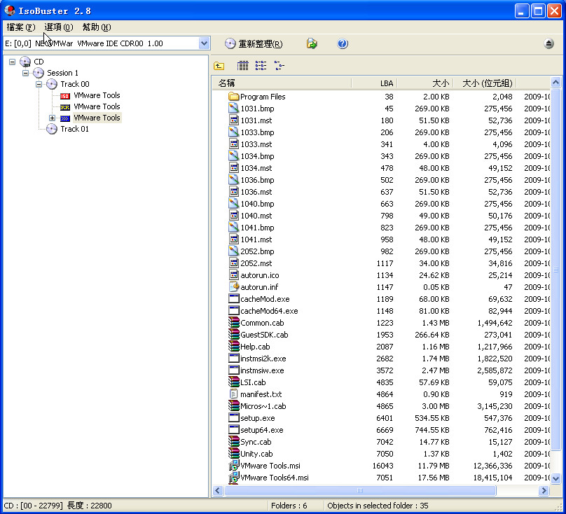Open the drive selection dropdown
This screenshot has height=514, width=566.
[204, 43]
